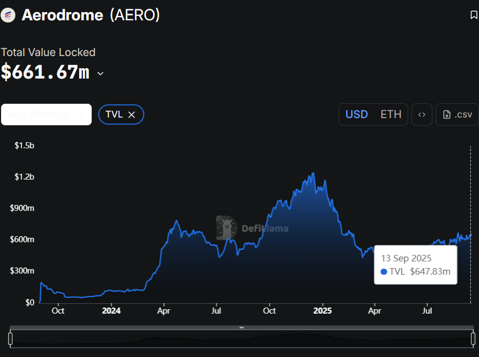Viewport: 479px width, 357px height.
Task: Remove the TVL metric chip
Action: pyautogui.click(x=132, y=115)
